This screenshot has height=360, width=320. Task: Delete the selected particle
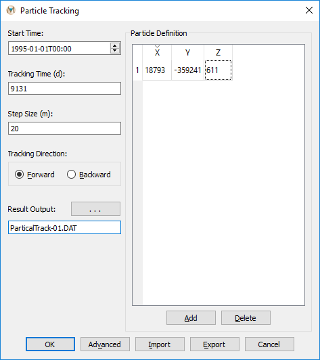246,318
